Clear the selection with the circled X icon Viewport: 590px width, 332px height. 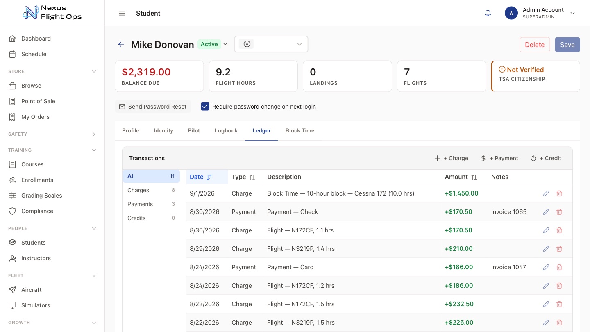point(247,44)
